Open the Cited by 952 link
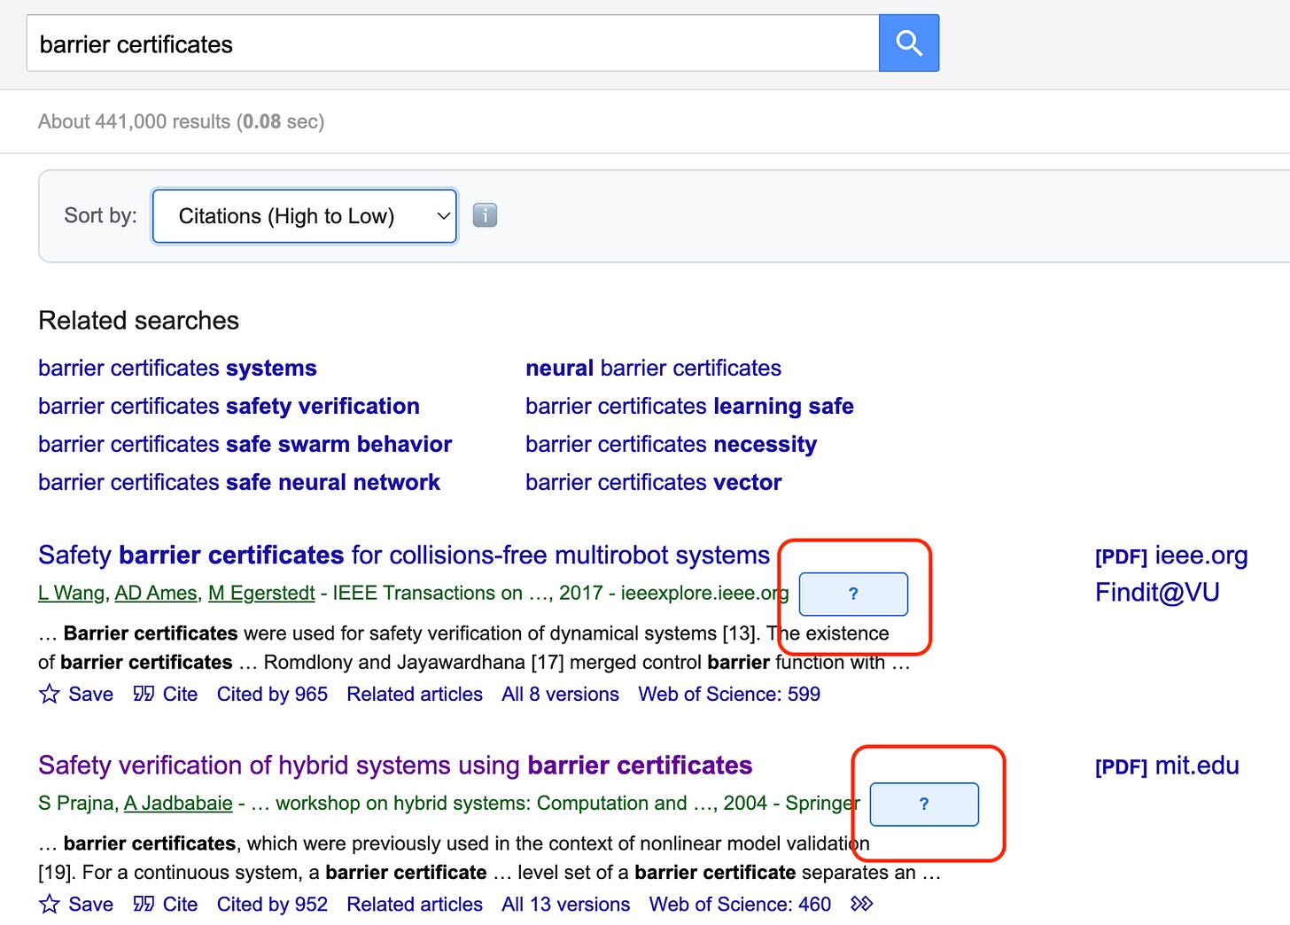The image size is (1290, 925). pyautogui.click(x=272, y=904)
